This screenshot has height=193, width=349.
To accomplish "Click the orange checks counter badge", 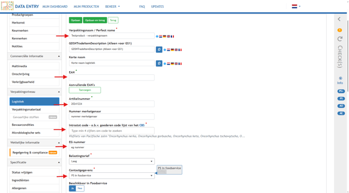I will 340,30.
